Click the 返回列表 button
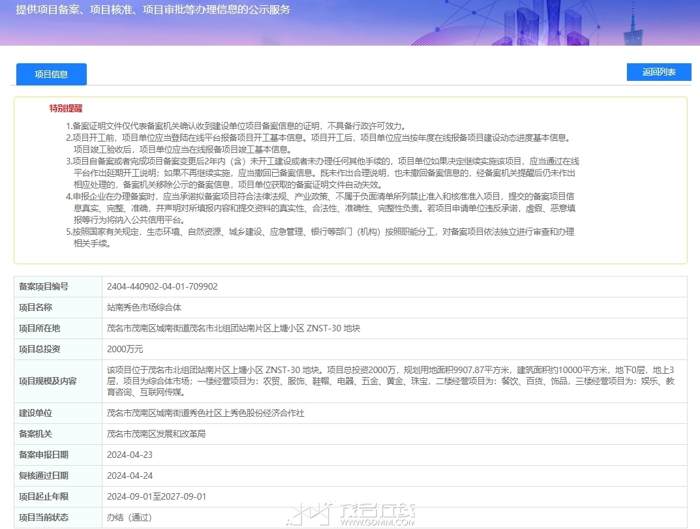This screenshot has height=529, width=700. coord(659,72)
